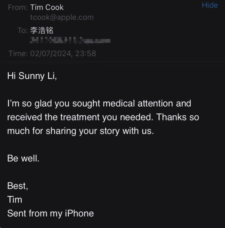Click the blurred recipient email address

pos(70,40)
